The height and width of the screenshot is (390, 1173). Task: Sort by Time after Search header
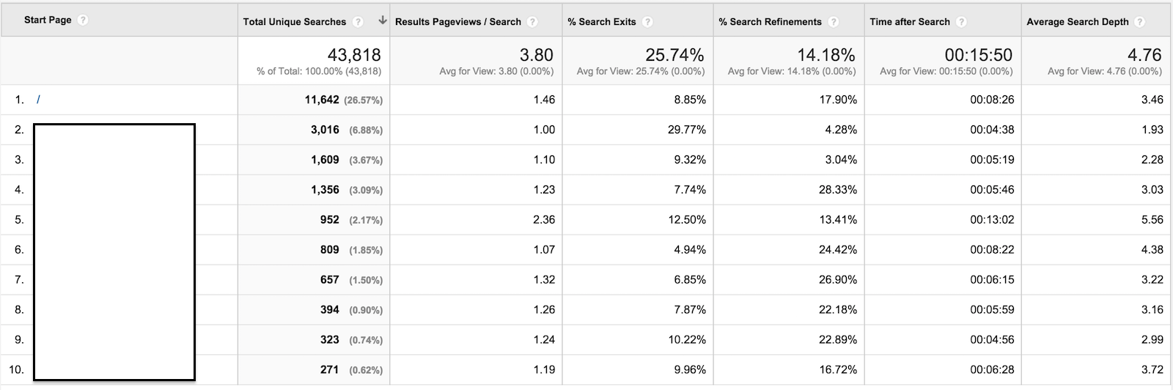[910, 22]
